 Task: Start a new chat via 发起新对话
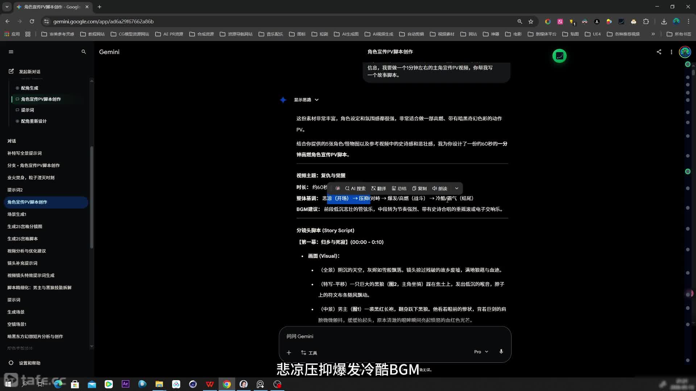24,71
